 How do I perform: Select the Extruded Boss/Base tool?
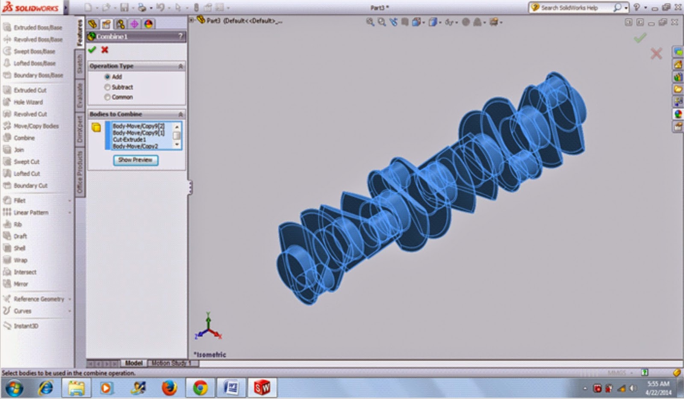click(33, 27)
